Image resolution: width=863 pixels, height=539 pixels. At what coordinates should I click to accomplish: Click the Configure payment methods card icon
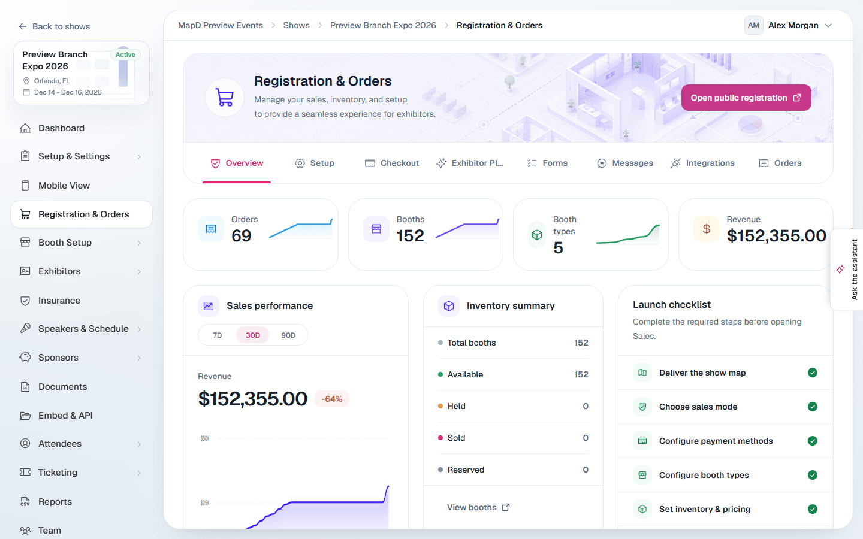point(642,441)
